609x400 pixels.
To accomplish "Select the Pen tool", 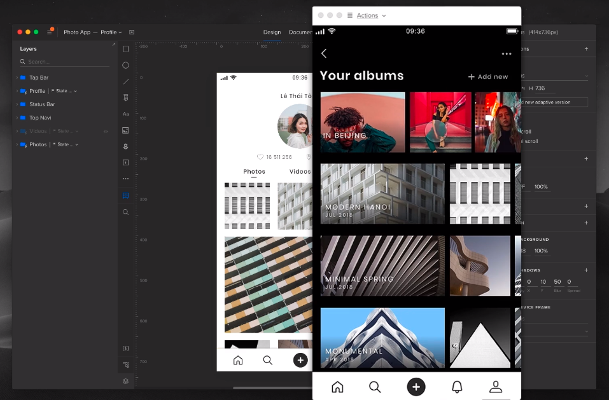I will click(x=125, y=98).
